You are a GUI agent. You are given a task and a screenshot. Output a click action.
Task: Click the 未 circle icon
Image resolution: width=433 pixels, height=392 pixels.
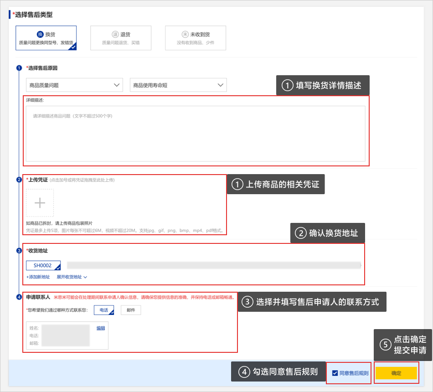point(185,34)
